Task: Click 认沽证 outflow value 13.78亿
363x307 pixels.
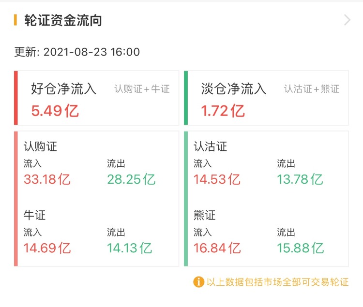Action: (300, 180)
